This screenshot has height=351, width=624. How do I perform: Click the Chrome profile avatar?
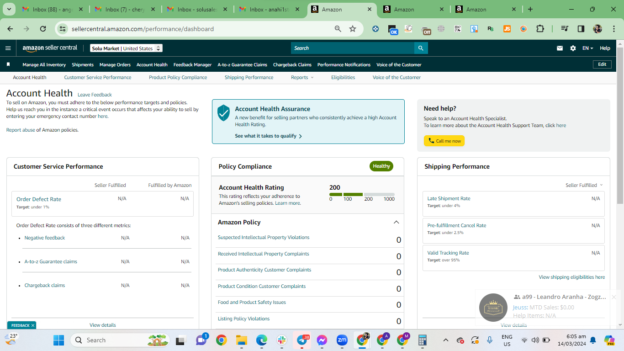[x=598, y=29]
